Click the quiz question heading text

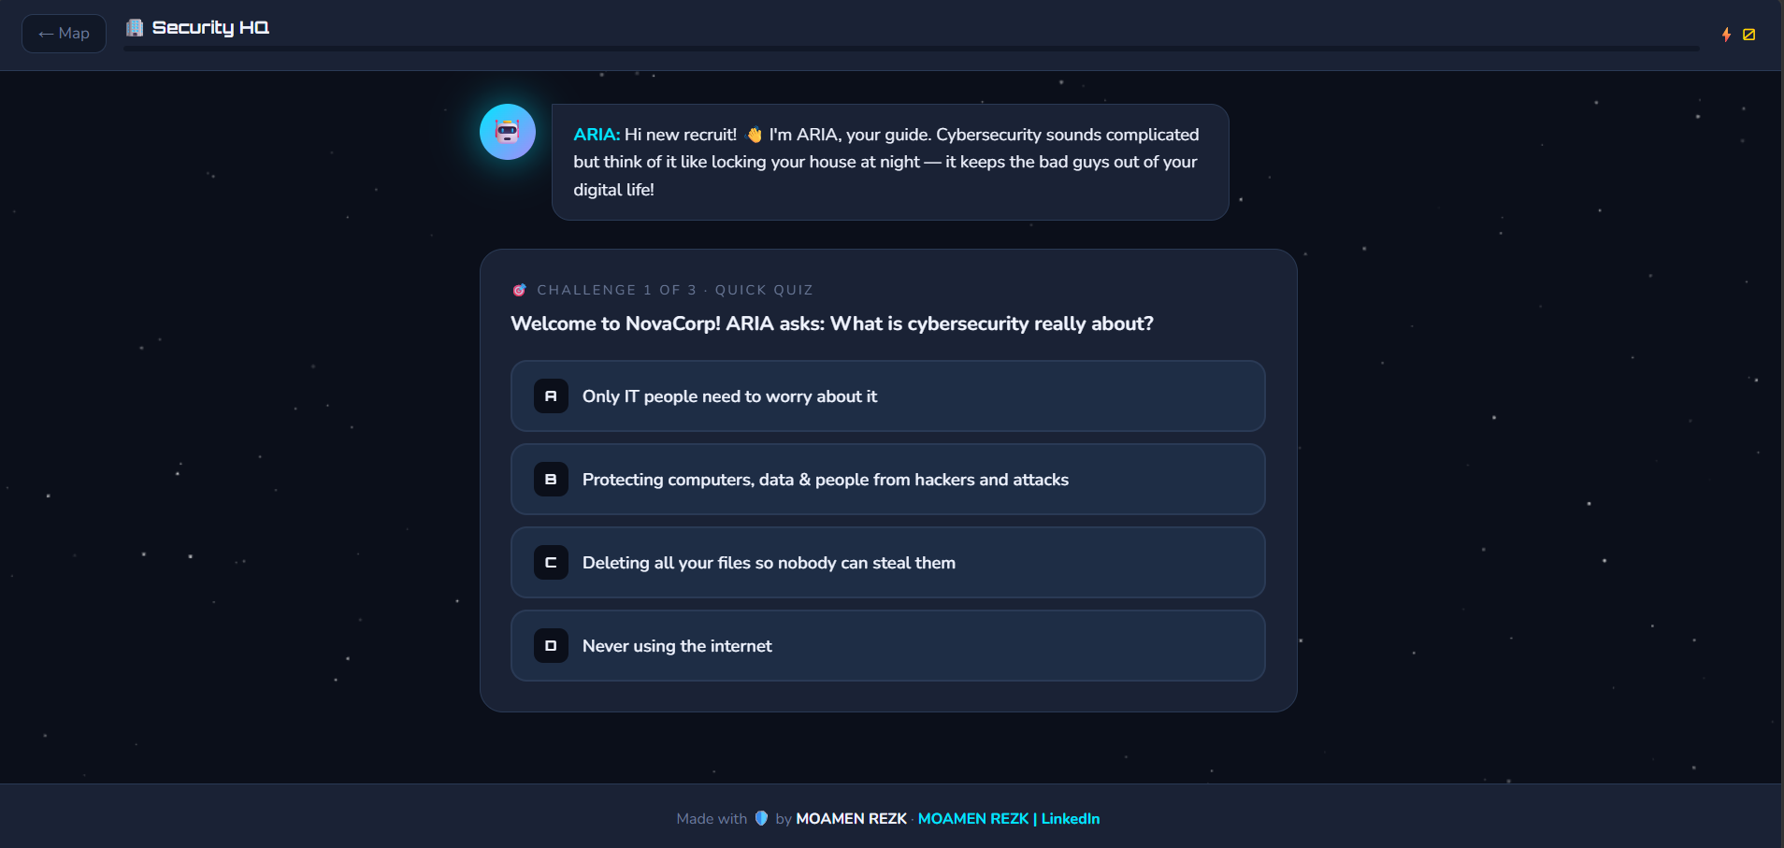click(x=831, y=323)
